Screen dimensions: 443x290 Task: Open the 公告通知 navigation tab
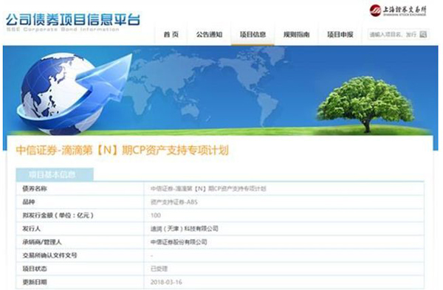209,35
